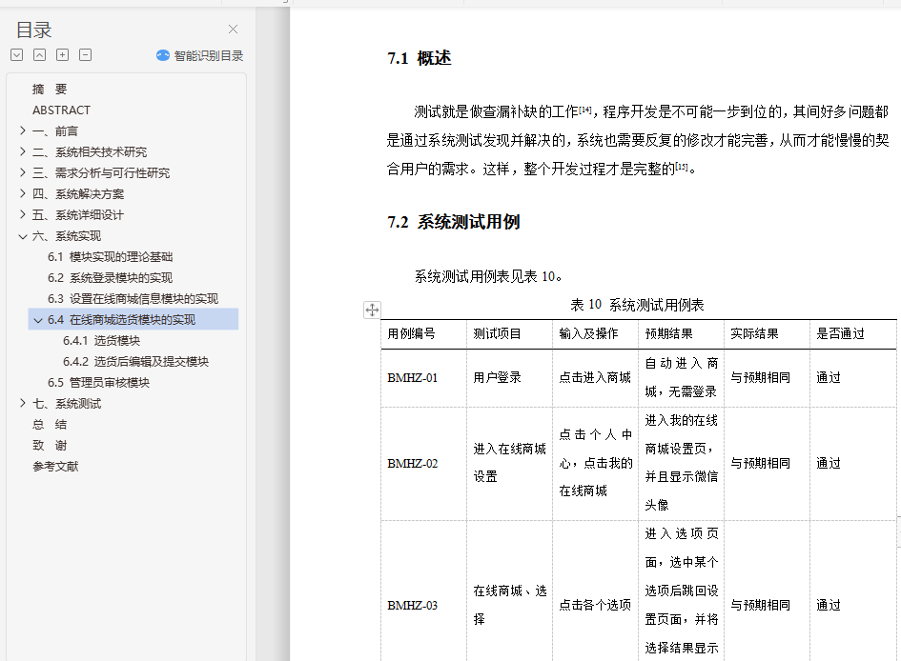Navigate to 参考文献
The width and height of the screenshot is (901, 661).
point(55,467)
